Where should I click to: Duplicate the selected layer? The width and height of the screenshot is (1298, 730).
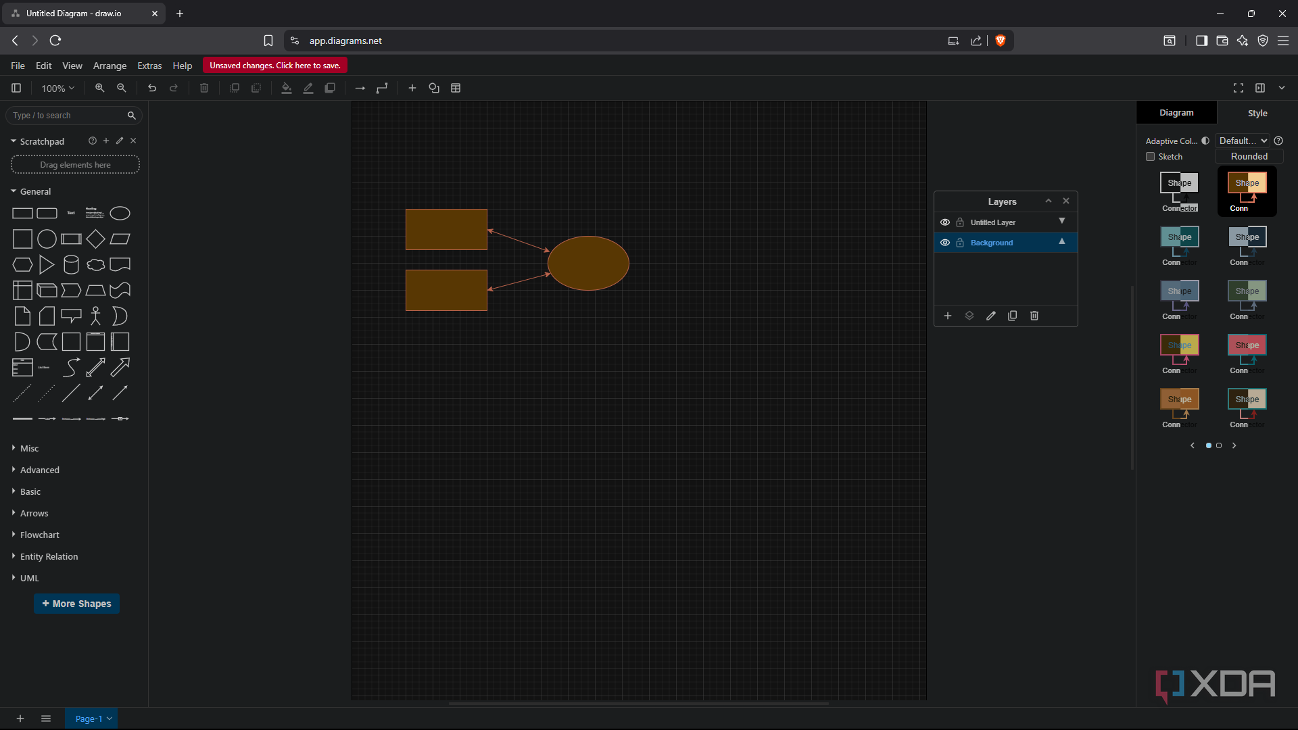pyautogui.click(x=1013, y=316)
